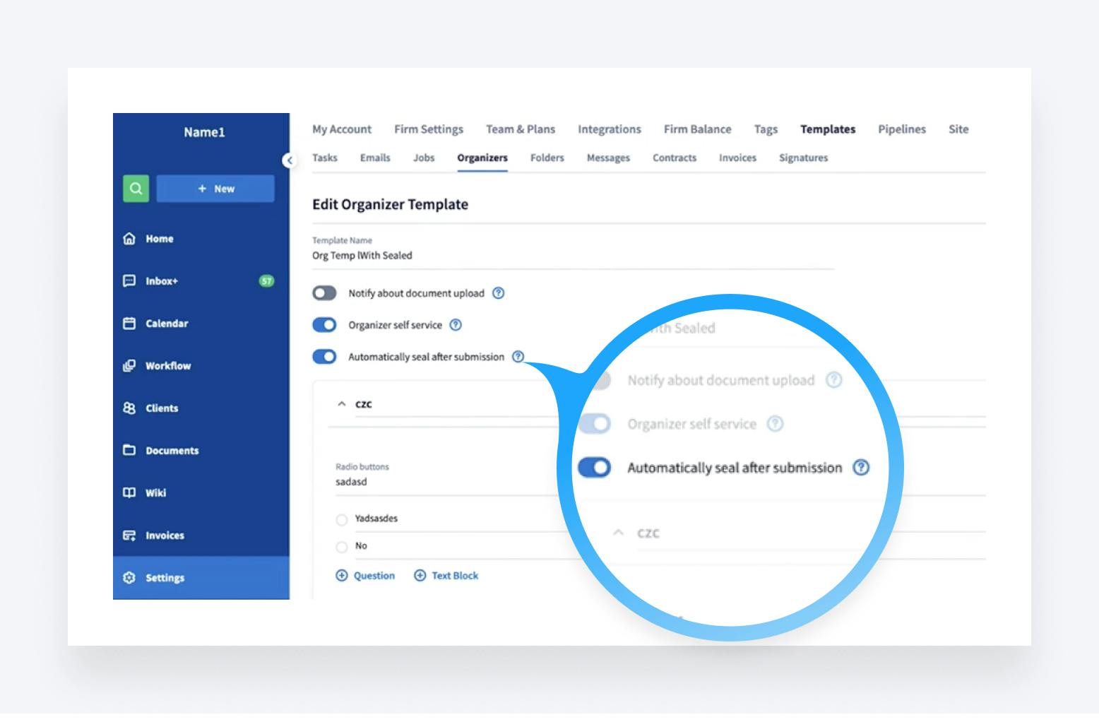Disable the Organizer self service toggle
This screenshot has height=722, width=1099.
pos(324,325)
